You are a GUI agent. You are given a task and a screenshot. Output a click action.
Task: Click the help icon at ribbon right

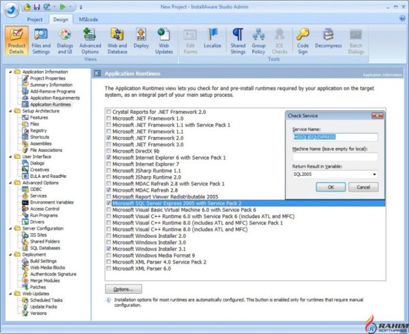(x=402, y=18)
